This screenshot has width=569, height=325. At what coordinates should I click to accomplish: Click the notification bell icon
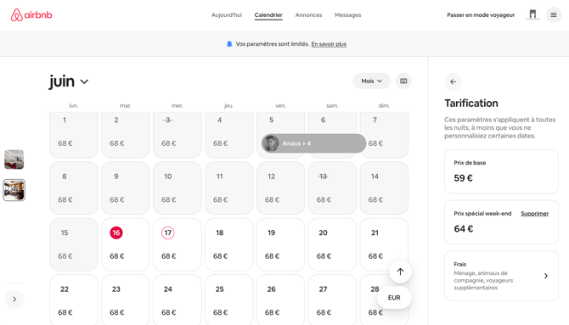coord(229,44)
